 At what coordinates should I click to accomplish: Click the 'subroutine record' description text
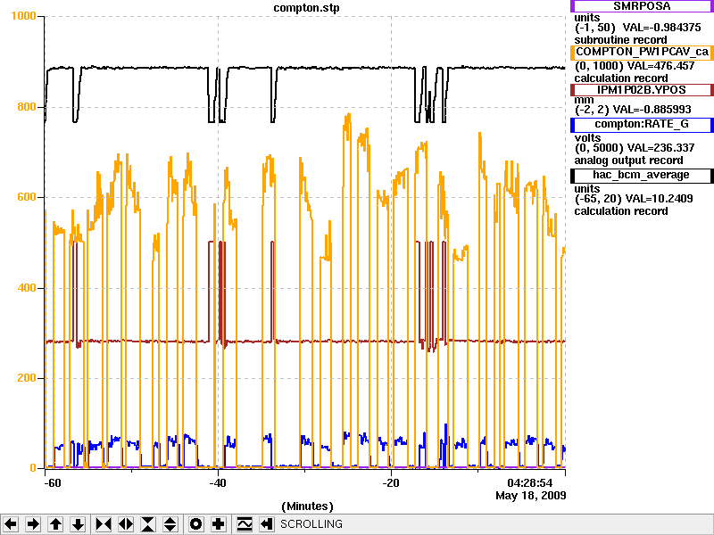pyautogui.click(x=620, y=40)
